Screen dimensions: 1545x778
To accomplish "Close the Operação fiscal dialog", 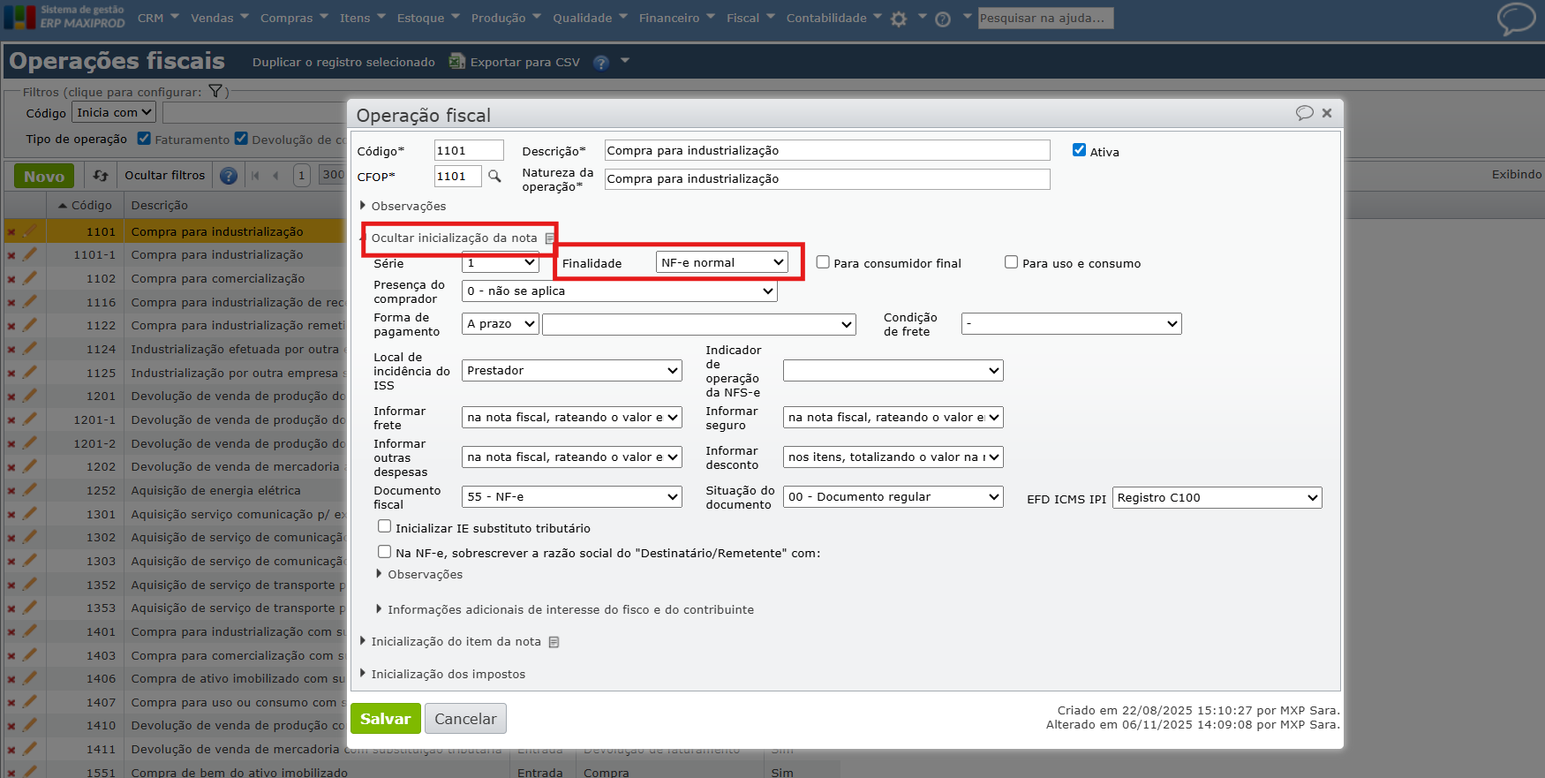I will pyautogui.click(x=1327, y=113).
